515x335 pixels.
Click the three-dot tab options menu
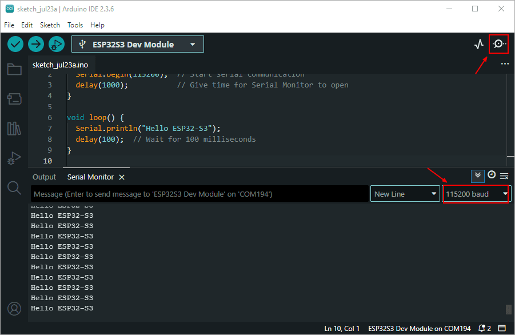point(505,63)
